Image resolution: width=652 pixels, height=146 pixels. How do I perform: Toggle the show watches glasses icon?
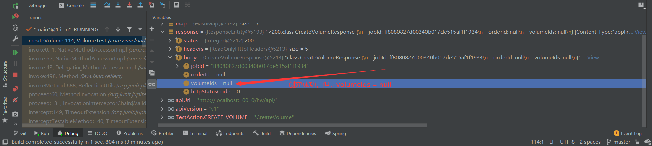click(152, 84)
